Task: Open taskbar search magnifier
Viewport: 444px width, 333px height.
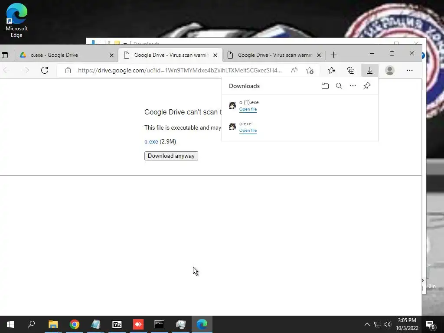Action: click(31, 324)
